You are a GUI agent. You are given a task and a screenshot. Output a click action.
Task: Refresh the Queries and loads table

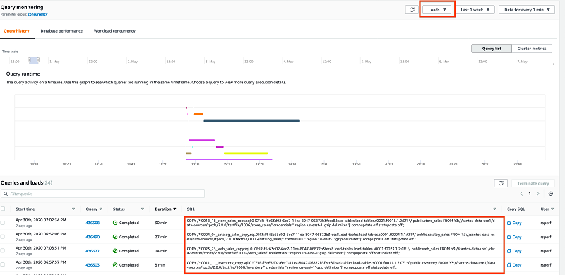tap(501, 183)
